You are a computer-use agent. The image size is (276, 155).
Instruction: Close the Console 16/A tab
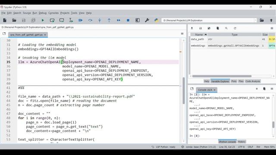click(215, 90)
